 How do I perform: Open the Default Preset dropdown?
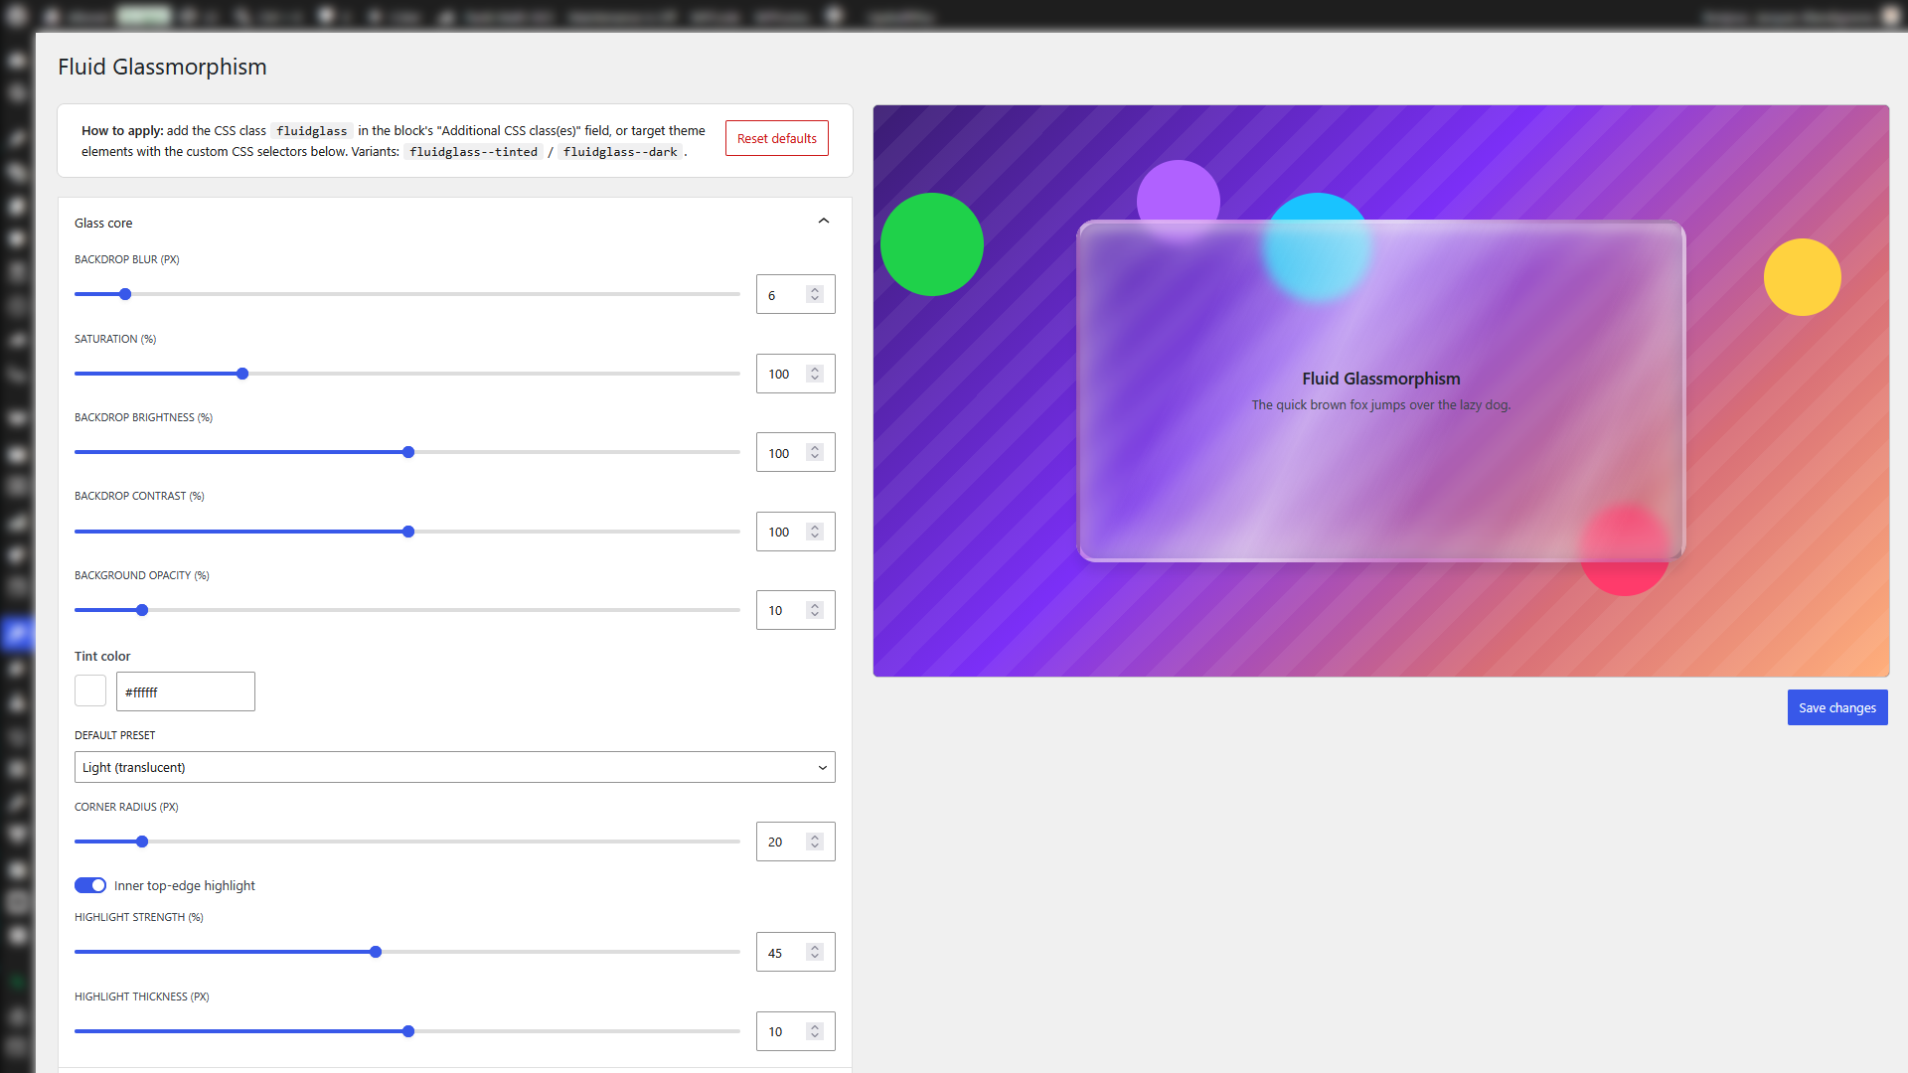click(x=454, y=767)
